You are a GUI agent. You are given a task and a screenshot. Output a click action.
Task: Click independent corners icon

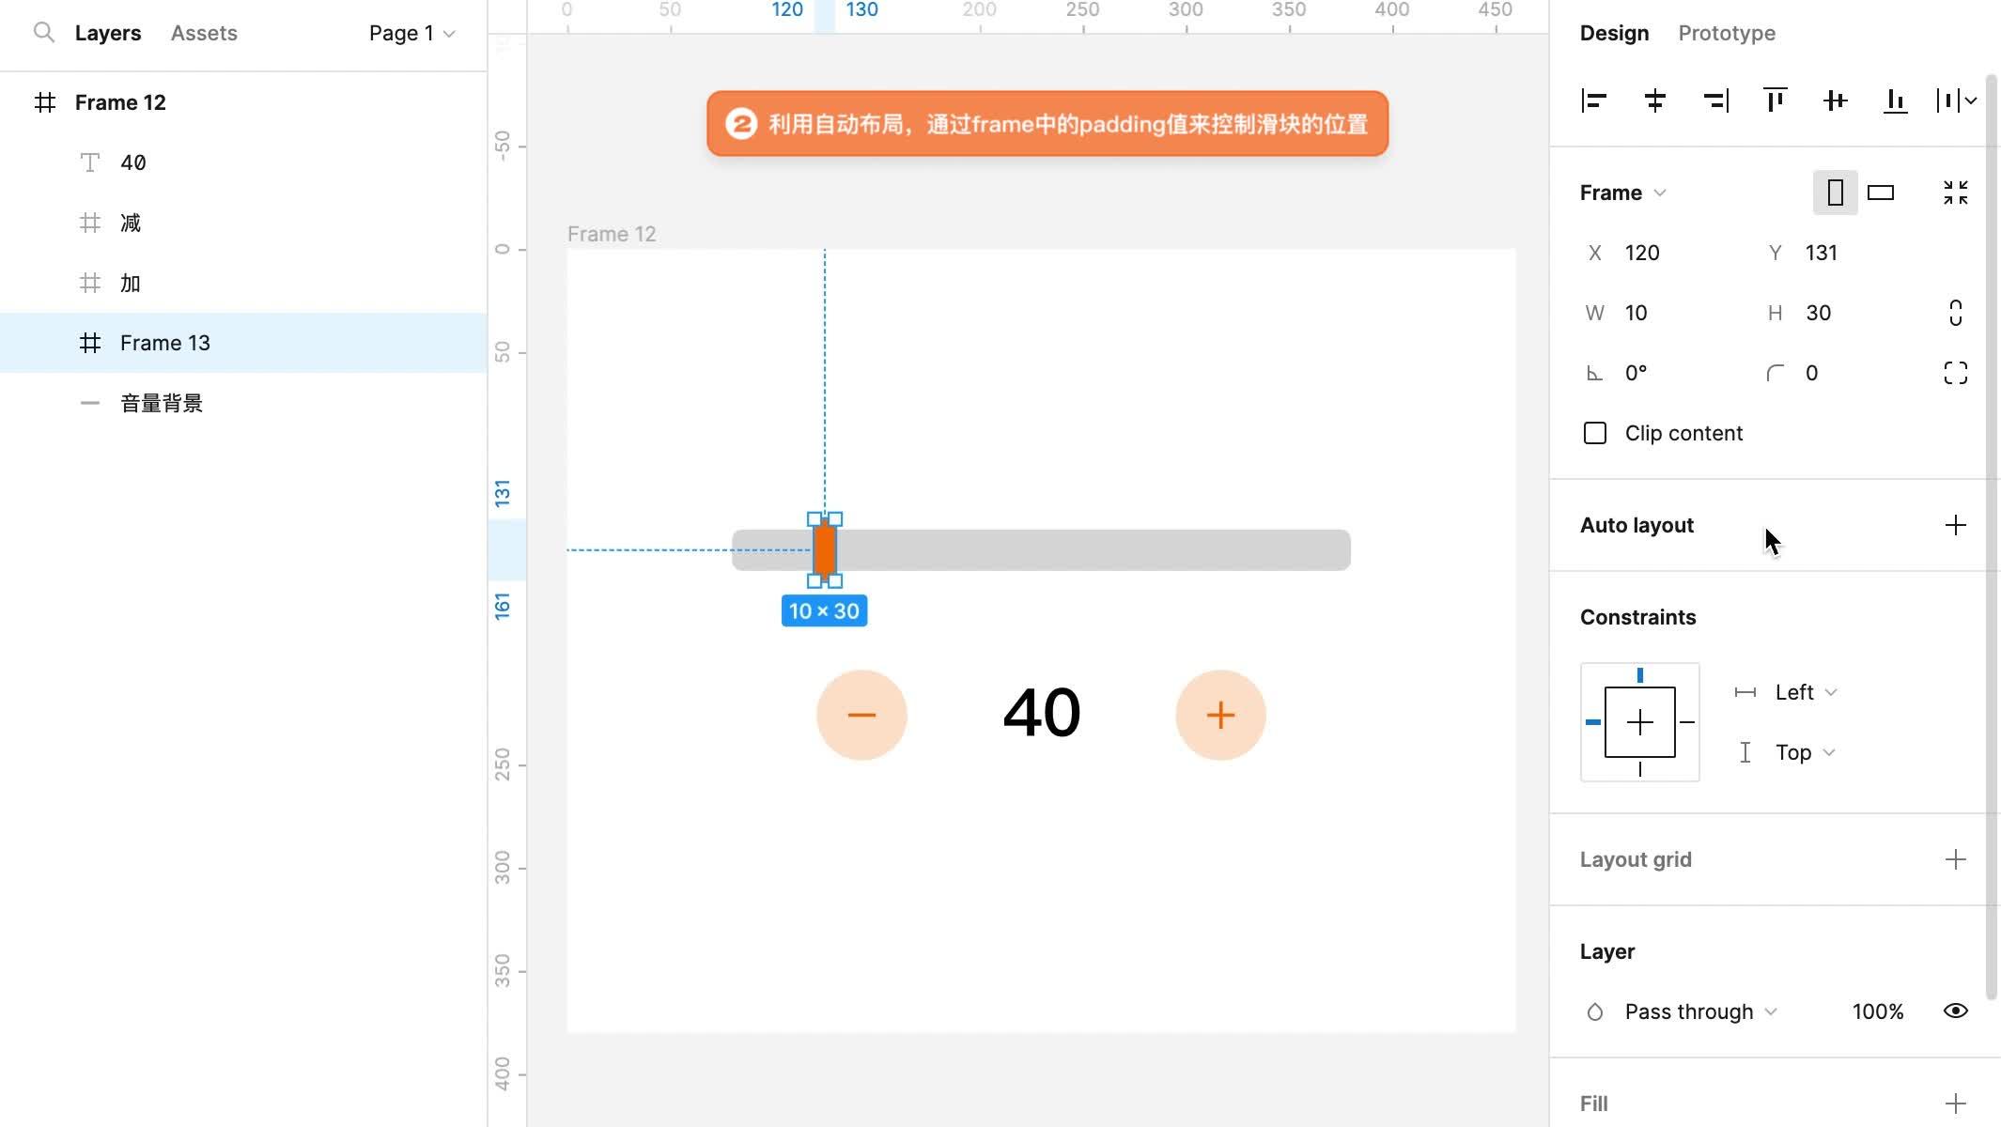tap(1955, 373)
